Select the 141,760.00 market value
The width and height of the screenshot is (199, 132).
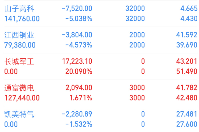tap(22, 19)
